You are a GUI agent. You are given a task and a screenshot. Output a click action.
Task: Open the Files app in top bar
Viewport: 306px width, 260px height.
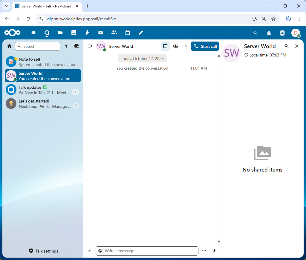[60, 33]
